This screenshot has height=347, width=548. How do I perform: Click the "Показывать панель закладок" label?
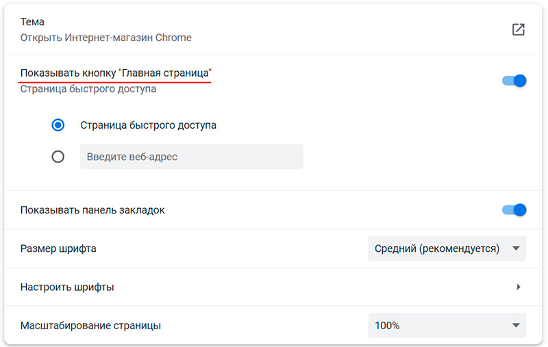[92, 210]
